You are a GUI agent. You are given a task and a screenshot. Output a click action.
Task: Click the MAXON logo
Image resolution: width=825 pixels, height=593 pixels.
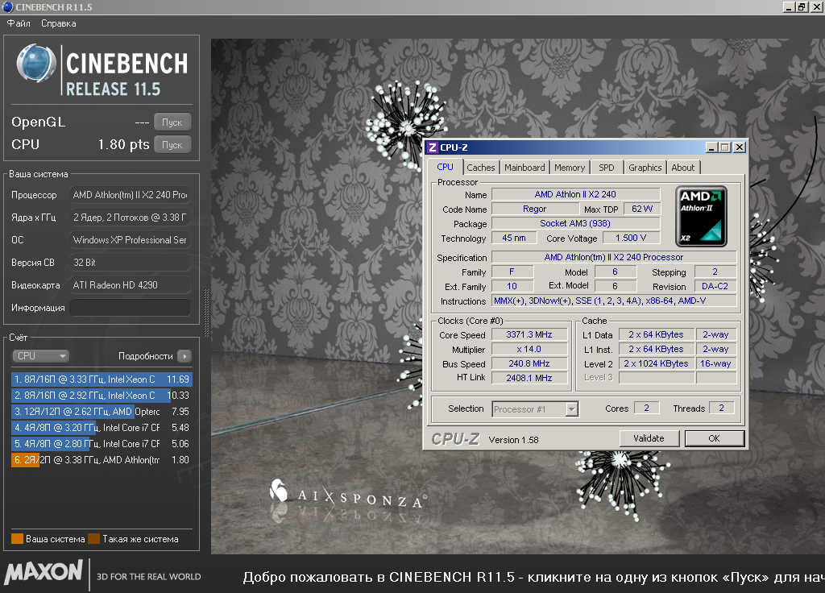44,573
